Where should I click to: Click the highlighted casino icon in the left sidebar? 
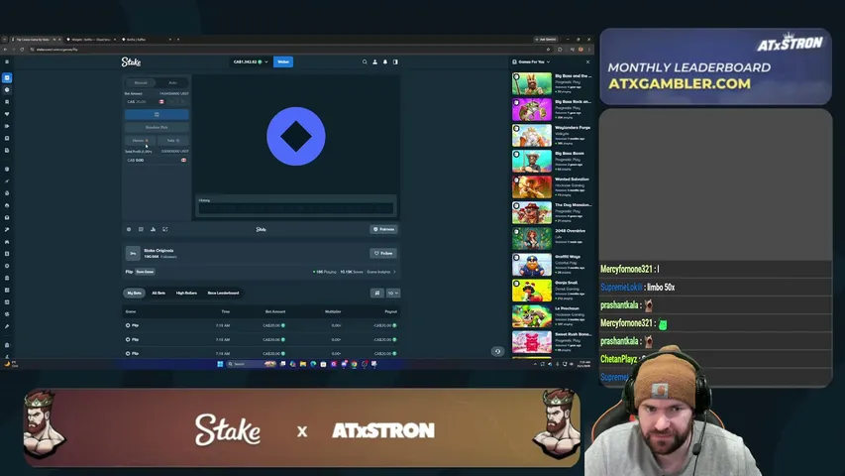tap(7, 78)
